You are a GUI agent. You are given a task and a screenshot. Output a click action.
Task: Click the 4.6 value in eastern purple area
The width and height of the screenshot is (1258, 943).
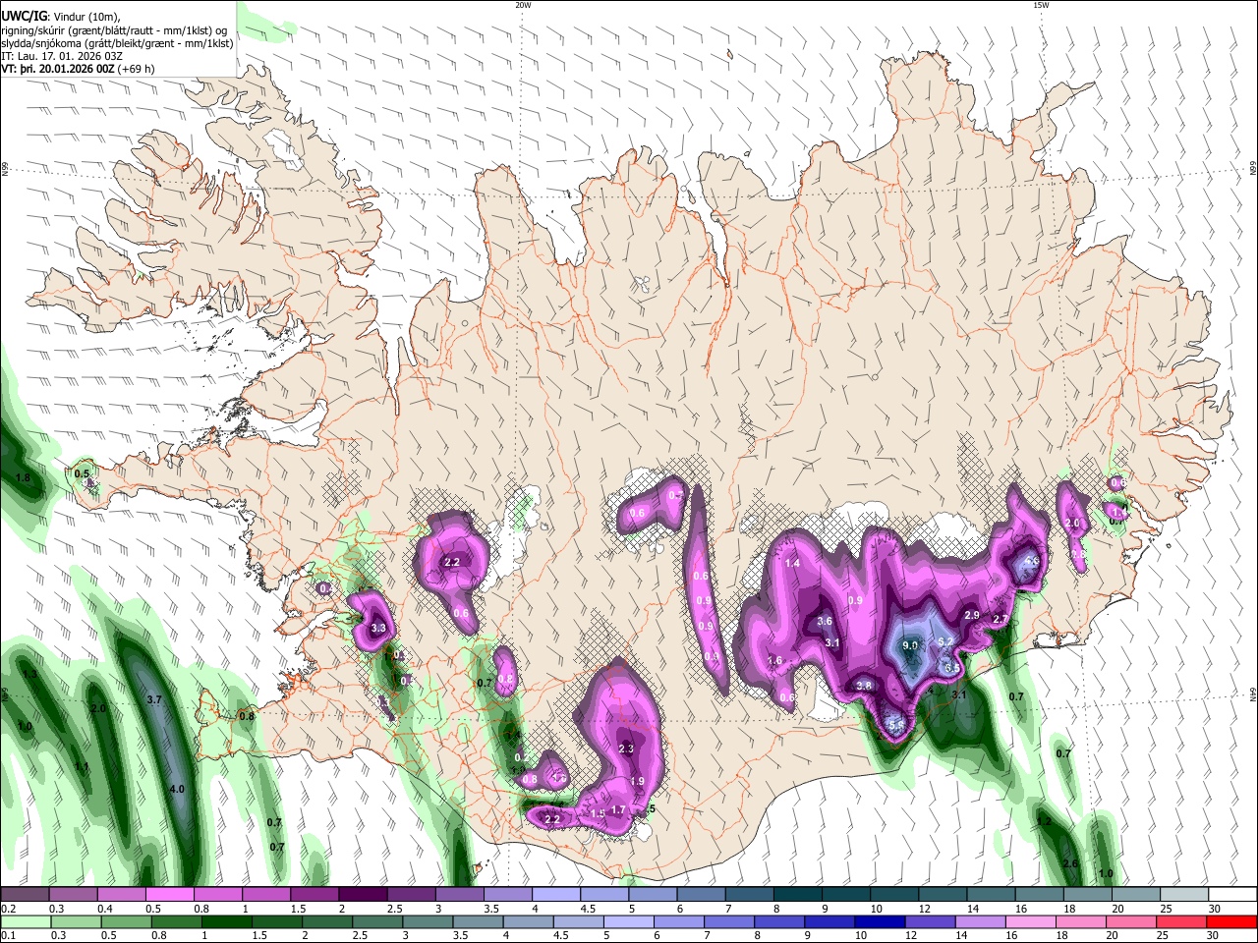tap(1031, 561)
